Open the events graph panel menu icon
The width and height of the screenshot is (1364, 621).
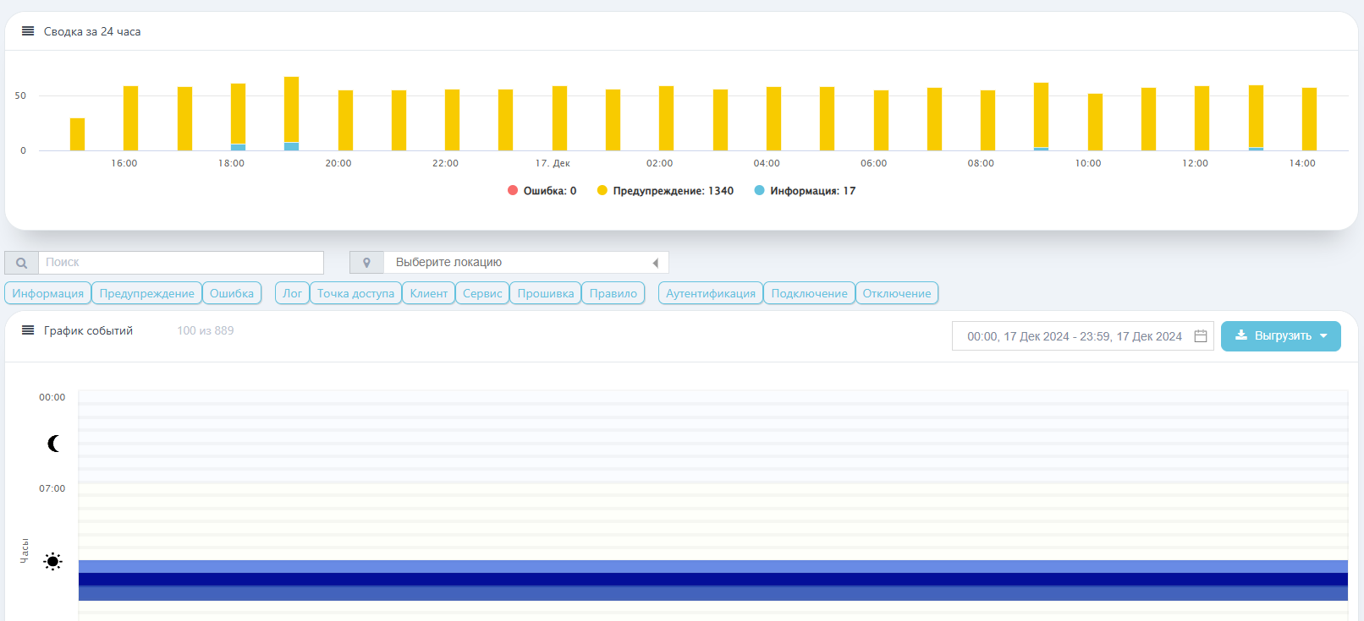(28, 330)
